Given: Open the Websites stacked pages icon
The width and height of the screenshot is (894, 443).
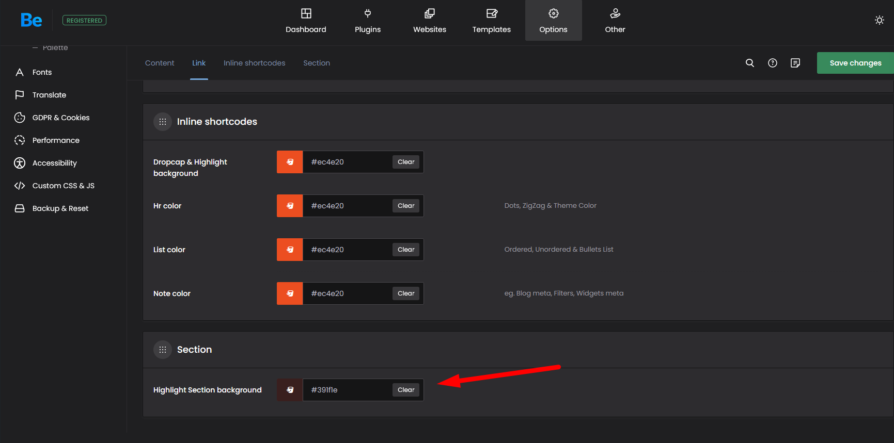Looking at the screenshot, I should coord(430,13).
